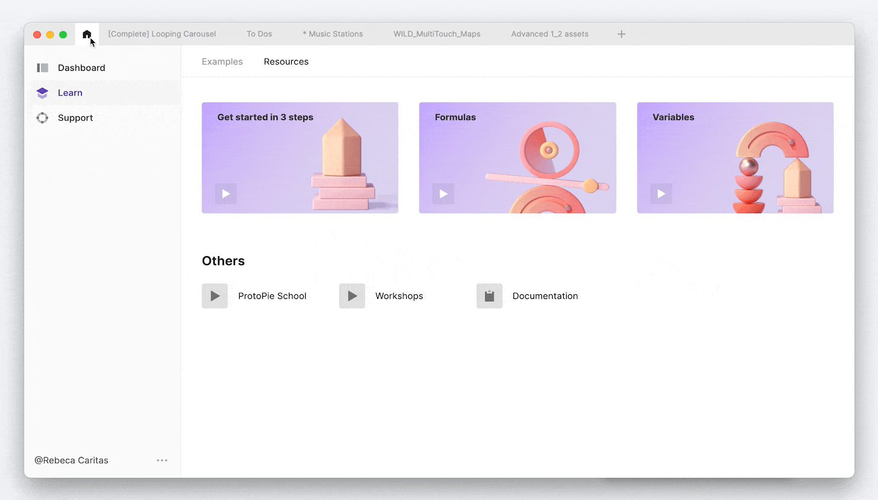Screen dimensions: 878x500
Task: Switch to the To Dos tab
Action: tap(259, 34)
